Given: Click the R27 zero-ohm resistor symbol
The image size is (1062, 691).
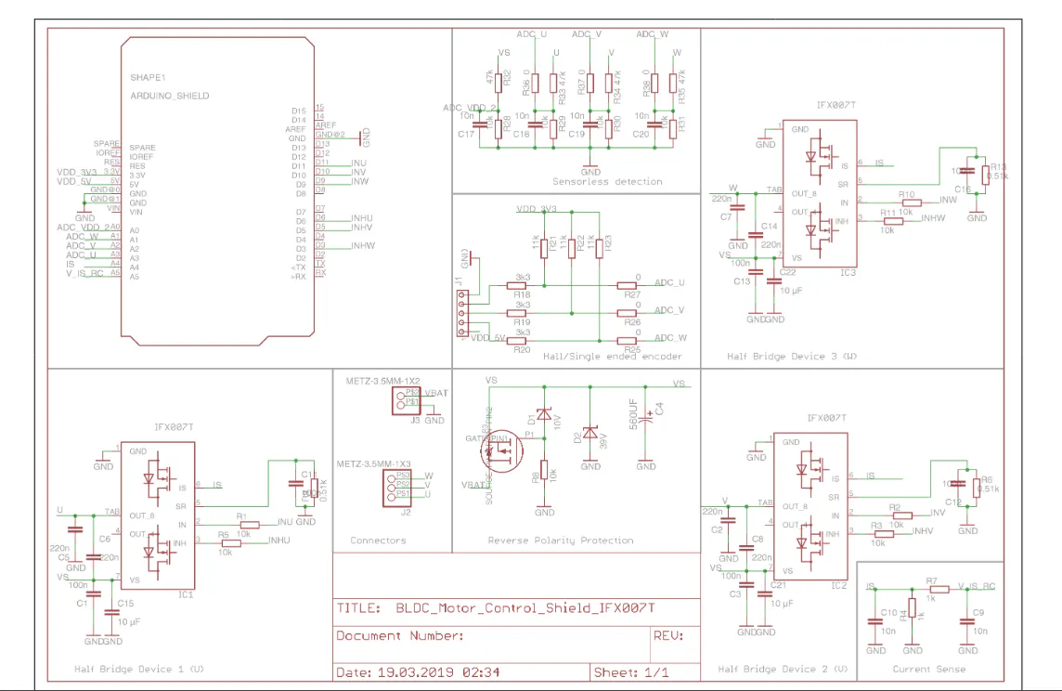Looking at the screenshot, I should point(628,286).
